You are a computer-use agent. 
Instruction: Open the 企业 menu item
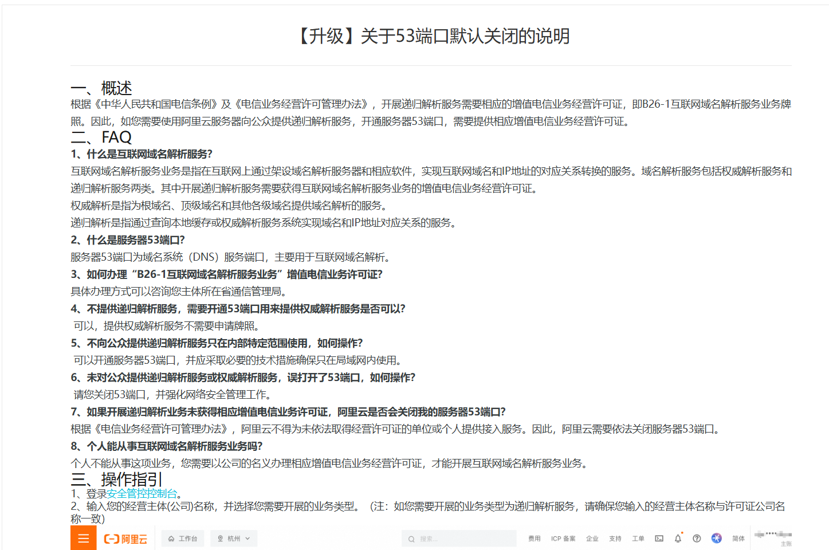tap(592, 539)
